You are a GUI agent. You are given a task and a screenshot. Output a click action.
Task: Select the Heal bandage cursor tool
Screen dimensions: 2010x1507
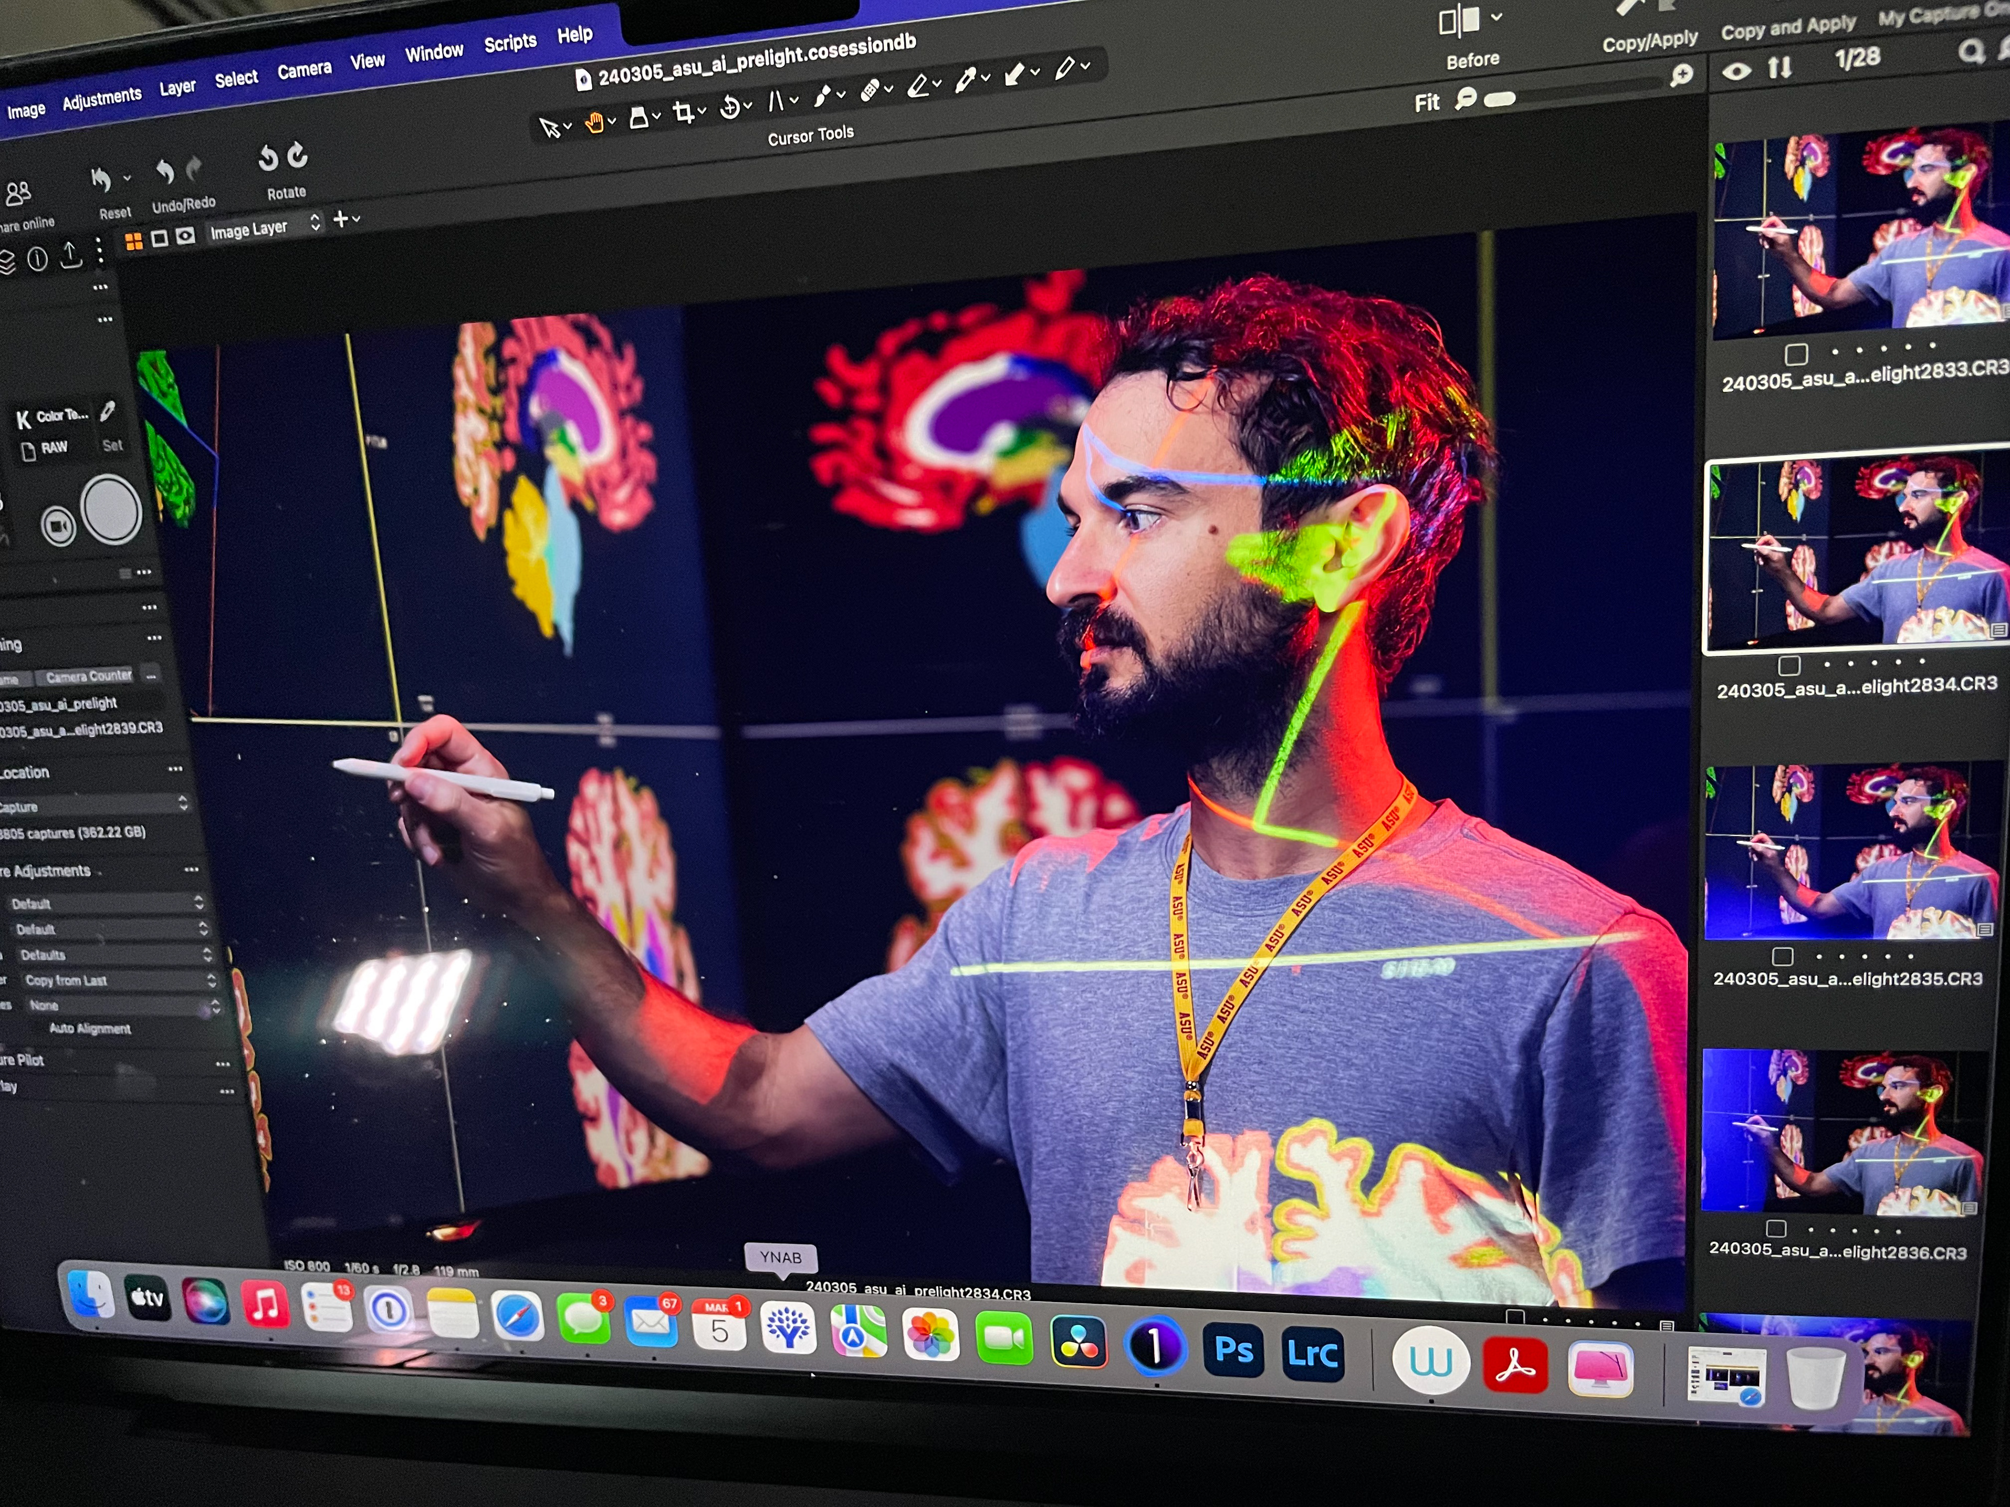(869, 90)
